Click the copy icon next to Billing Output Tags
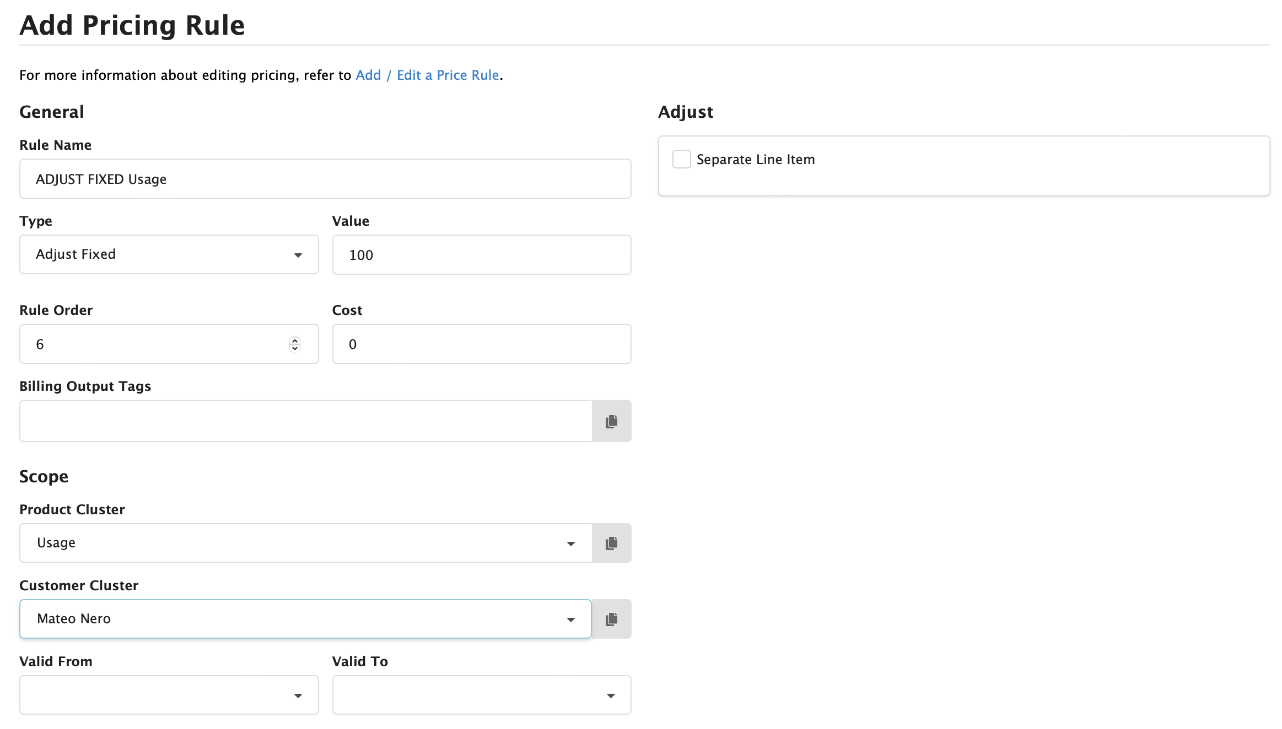Image resolution: width=1282 pixels, height=729 pixels. click(612, 421)
